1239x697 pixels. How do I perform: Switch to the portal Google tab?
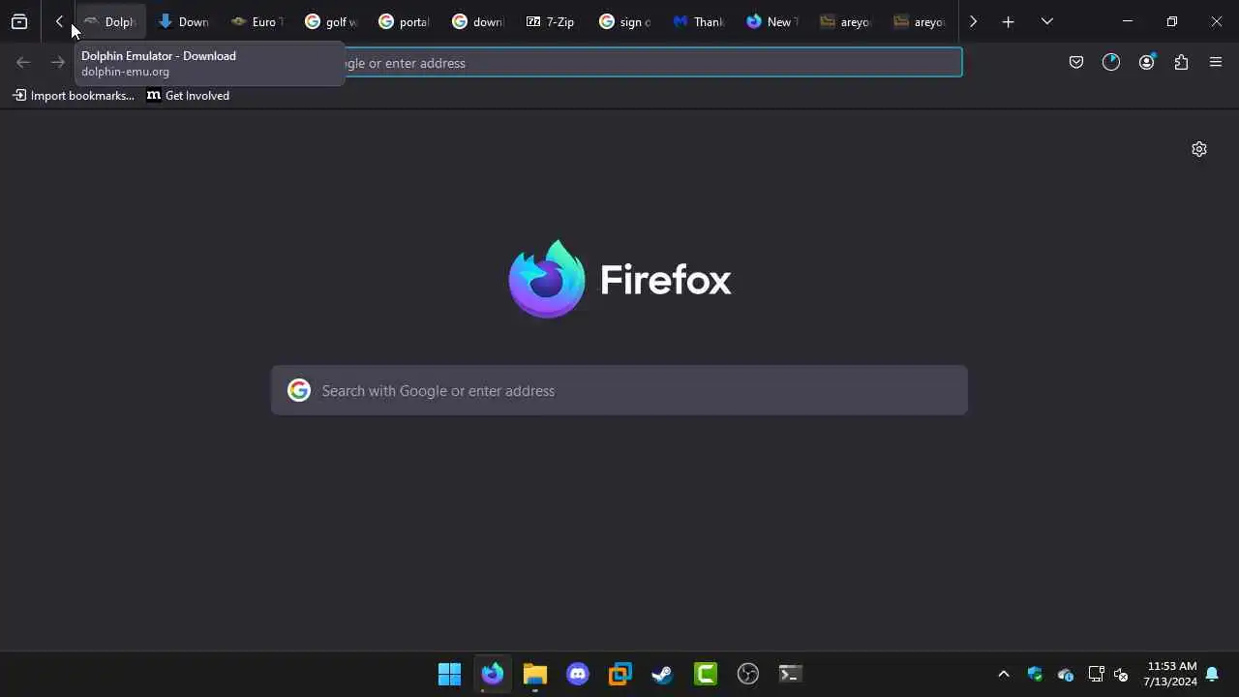coord(405,21)
